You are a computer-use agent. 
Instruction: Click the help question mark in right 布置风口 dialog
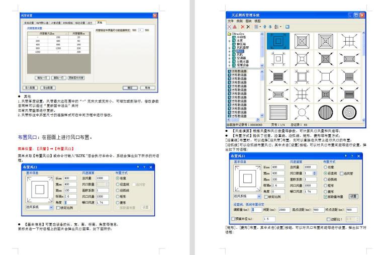click(x=351, y=157)
